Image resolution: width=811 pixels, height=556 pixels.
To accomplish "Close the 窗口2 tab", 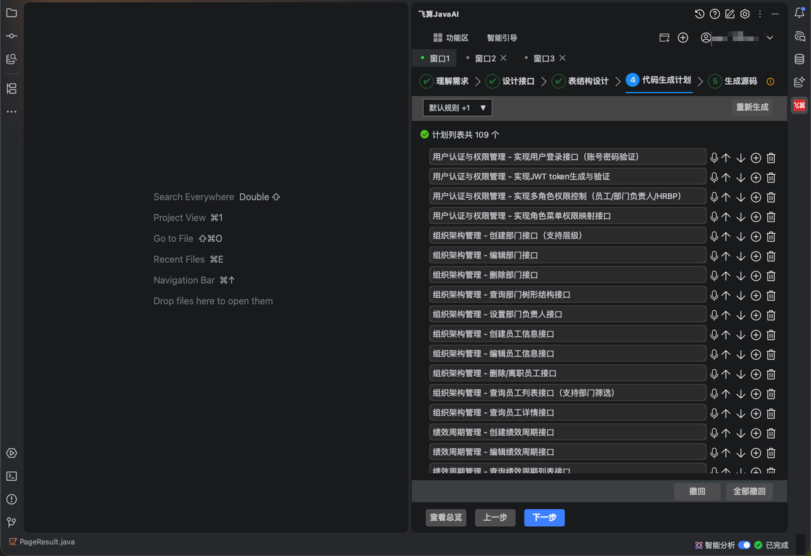I will 504,58.
